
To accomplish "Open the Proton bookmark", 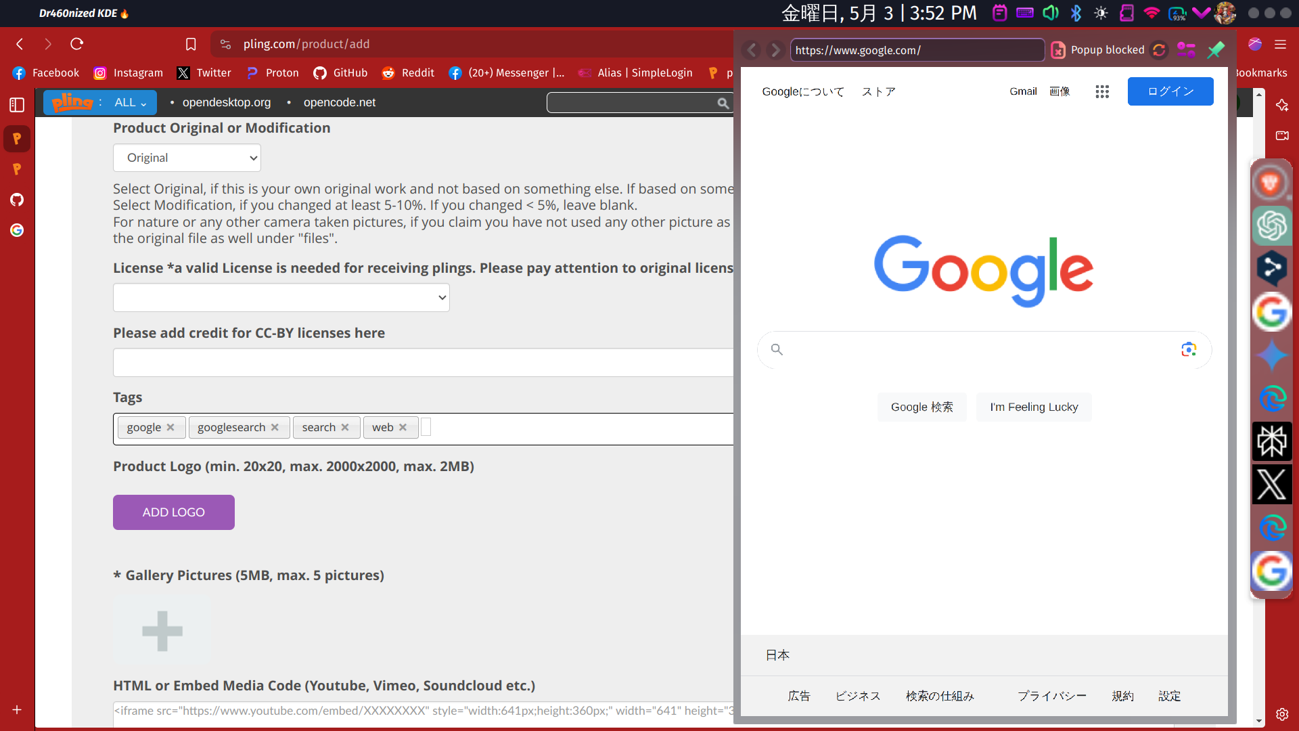I will [x=272, y=73].
